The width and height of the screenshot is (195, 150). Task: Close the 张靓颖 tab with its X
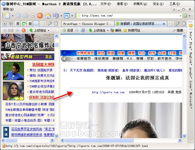164,24
